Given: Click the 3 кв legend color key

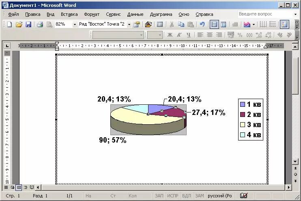Looking at the screenshot, I should coord(243,125).
